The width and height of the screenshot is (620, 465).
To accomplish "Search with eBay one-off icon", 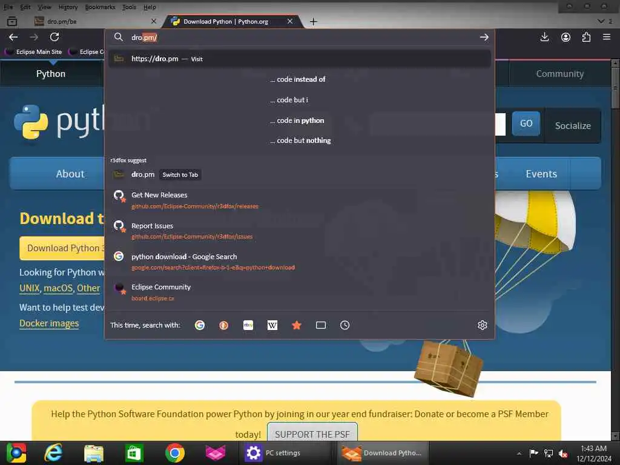I will click(248, 325).
